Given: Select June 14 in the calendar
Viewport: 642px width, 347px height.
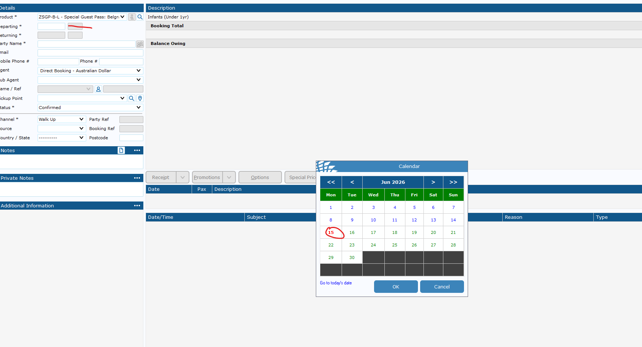Looking at the screenshot, I should pyautogui.click(x=453, y=220).
